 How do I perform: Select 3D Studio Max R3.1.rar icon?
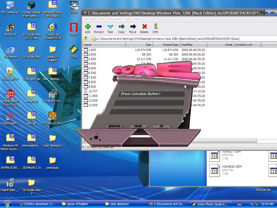(x=32, y=31)
